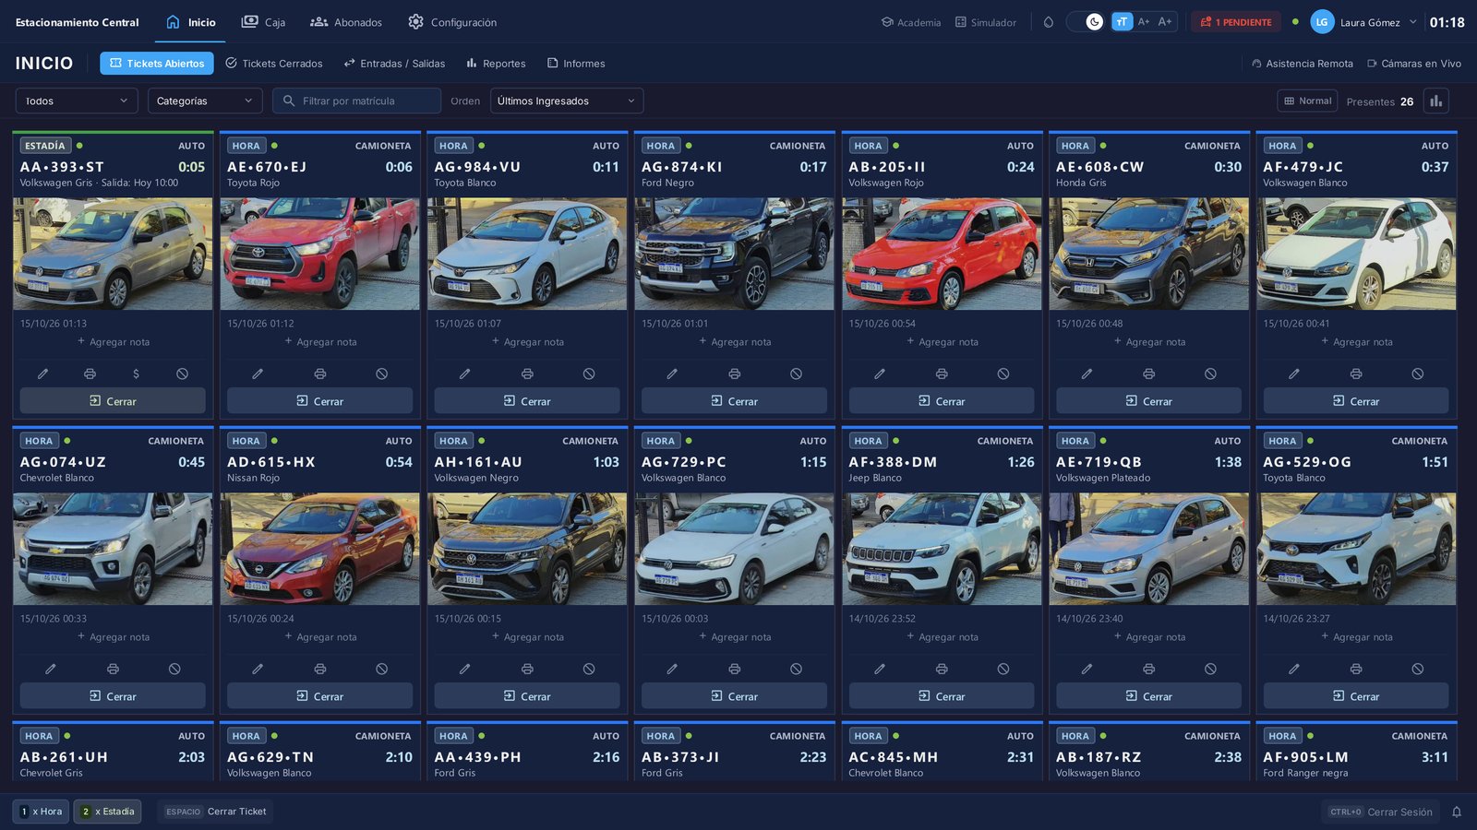Open the Academia link

pyautogui.click(x=911, y=22)
